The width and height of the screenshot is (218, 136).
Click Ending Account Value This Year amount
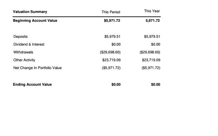coord(156,85)
